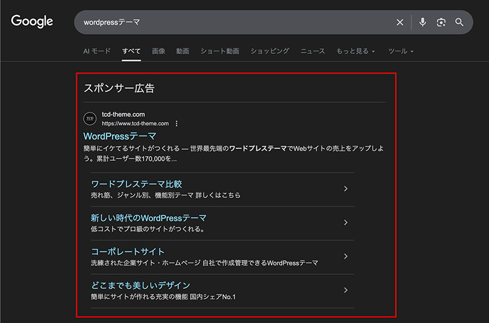Image resolution: width=489 pixels, height=323 pixels.
Task: Open the ワードプレステーマ比較 sitelink
Action: (137, 184)
